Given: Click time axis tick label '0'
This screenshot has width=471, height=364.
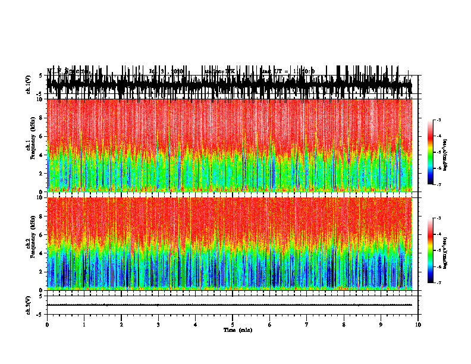Looking at the screenshot, I should point(47,325).
